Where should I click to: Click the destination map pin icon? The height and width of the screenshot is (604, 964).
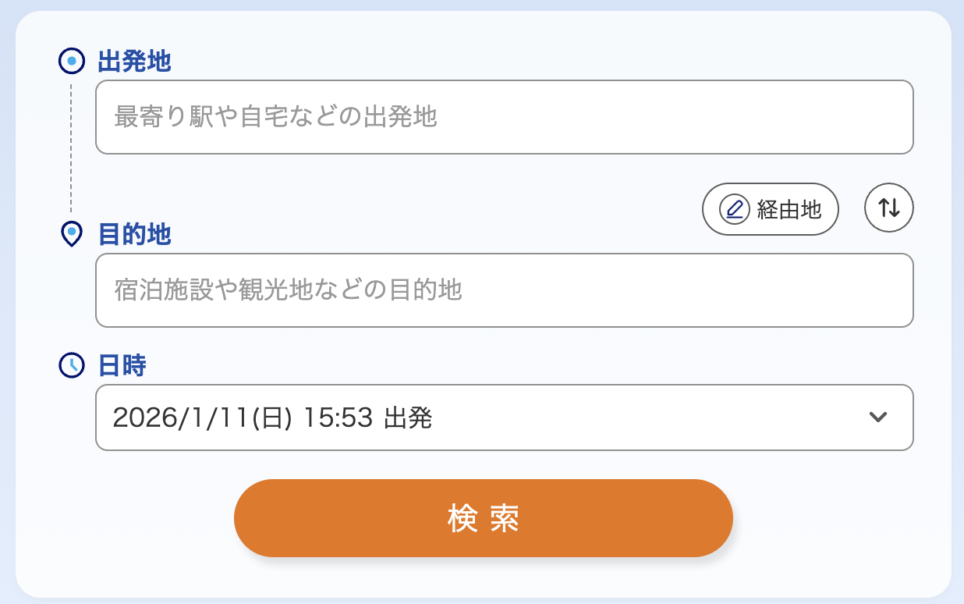click(71, 233)
